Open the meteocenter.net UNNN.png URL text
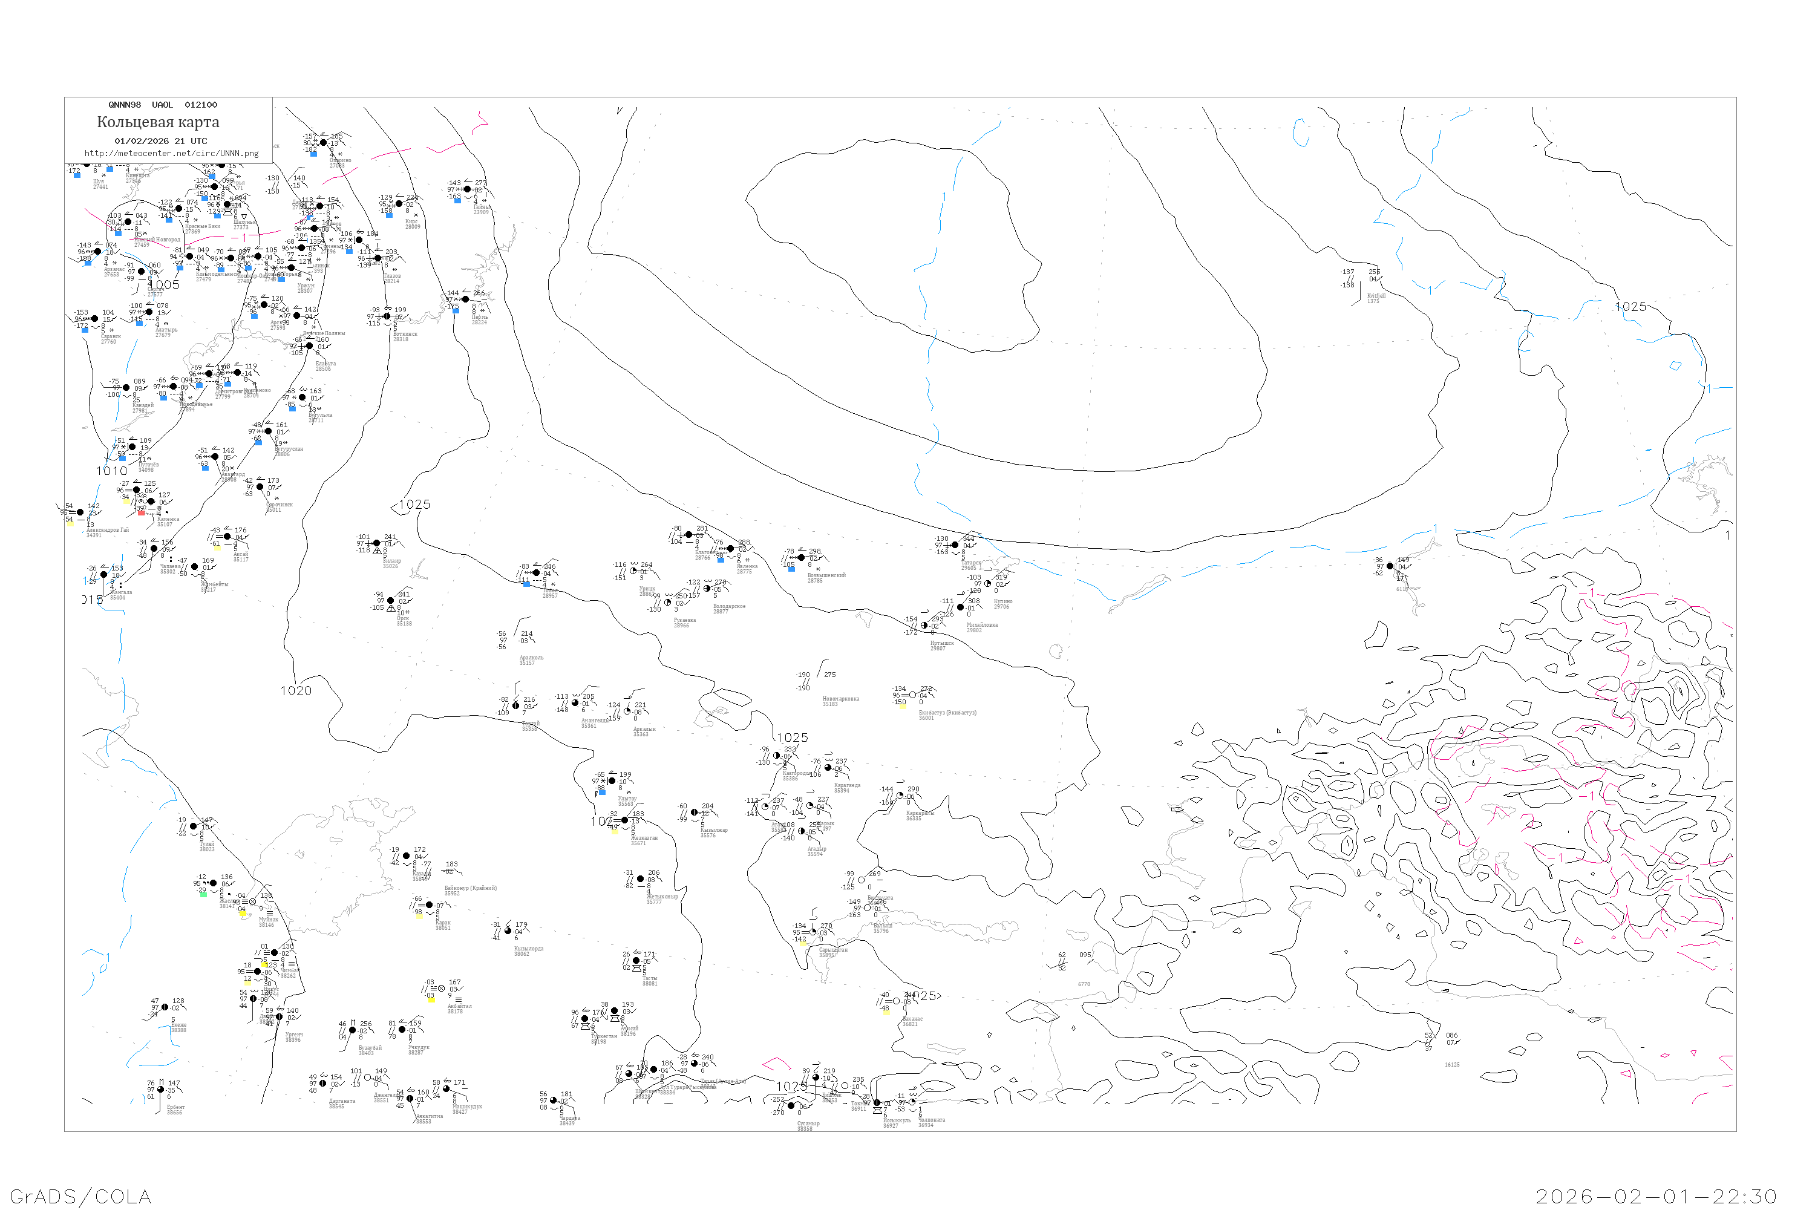 tap(171, 154)
